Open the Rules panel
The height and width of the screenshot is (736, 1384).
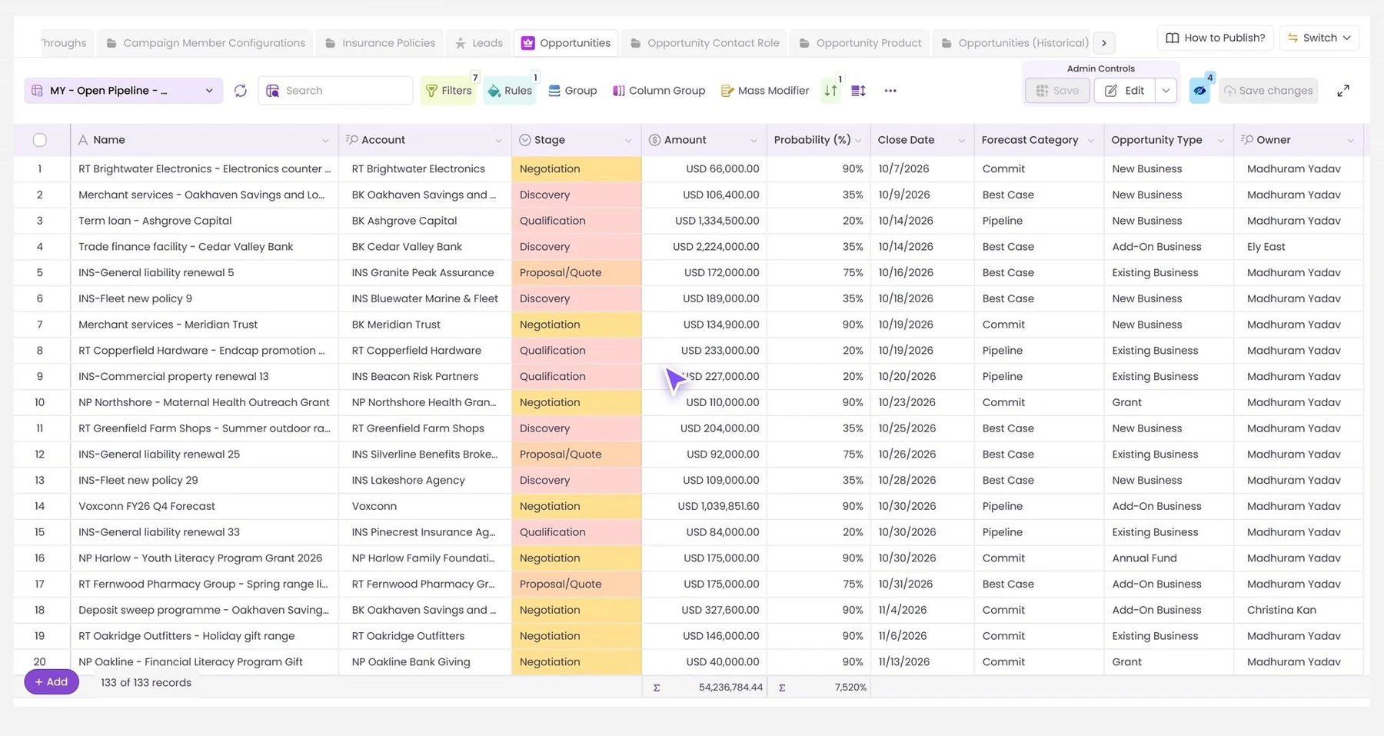[x=510, y=91]
